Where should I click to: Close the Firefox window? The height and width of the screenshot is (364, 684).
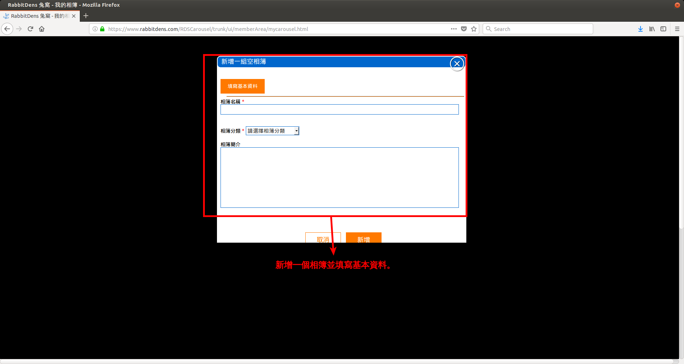coord(677,5)
